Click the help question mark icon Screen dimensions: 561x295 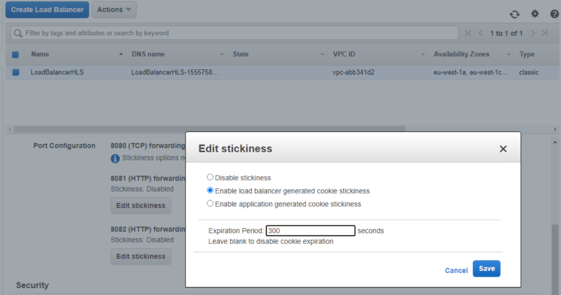pos(554,14)
